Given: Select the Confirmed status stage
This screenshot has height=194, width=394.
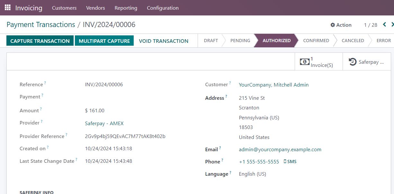Looking at the screenshot, I should [316, 41].
